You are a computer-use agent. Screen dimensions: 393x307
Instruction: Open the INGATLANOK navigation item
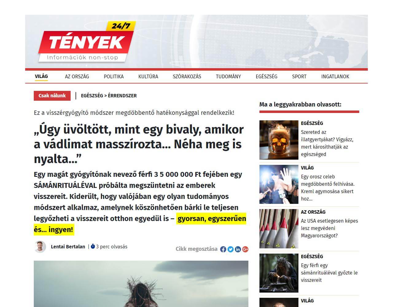(335, 76)
